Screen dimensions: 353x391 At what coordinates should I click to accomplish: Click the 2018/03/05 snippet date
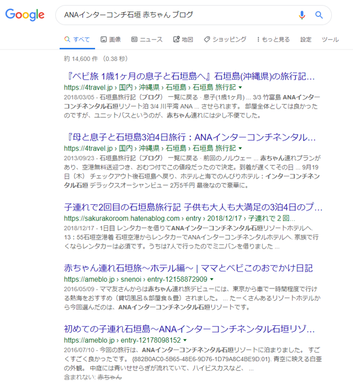(79, 97)
